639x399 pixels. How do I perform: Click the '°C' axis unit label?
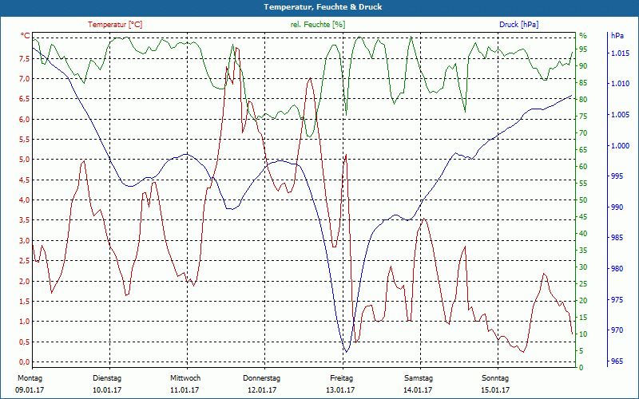[26, 36]
